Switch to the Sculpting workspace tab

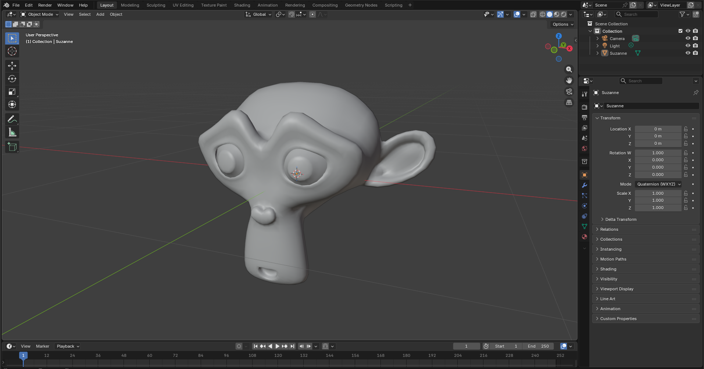[156, 5]
